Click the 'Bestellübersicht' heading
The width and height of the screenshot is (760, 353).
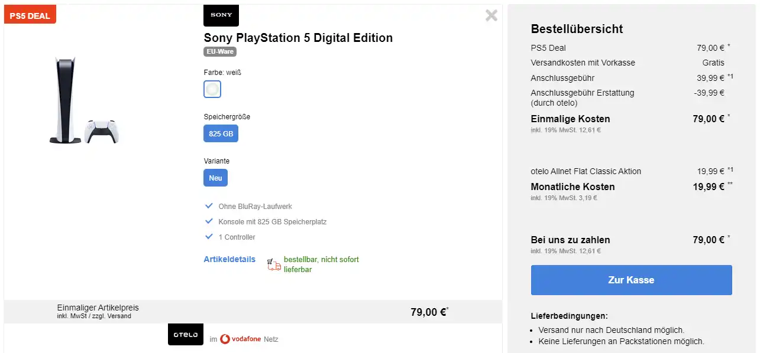point(577,29)
